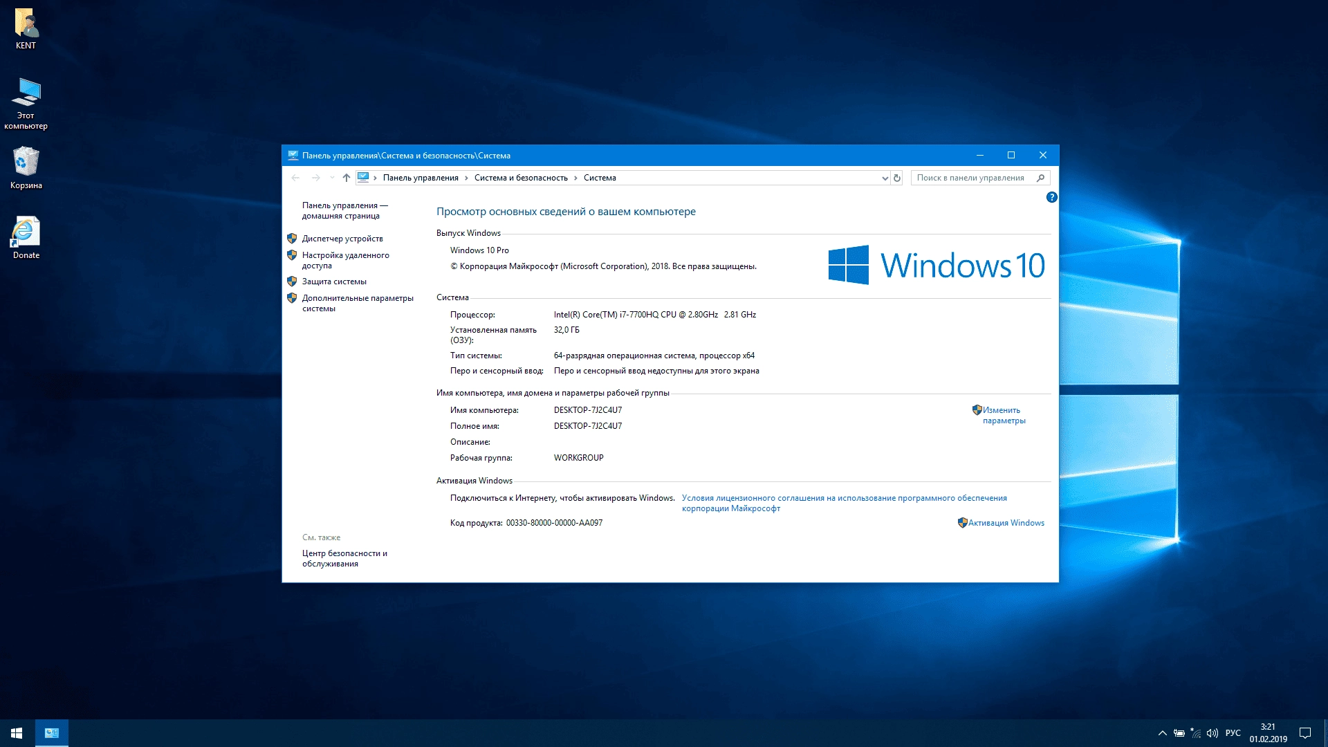Open the network tray icon

pos(1196,733)
